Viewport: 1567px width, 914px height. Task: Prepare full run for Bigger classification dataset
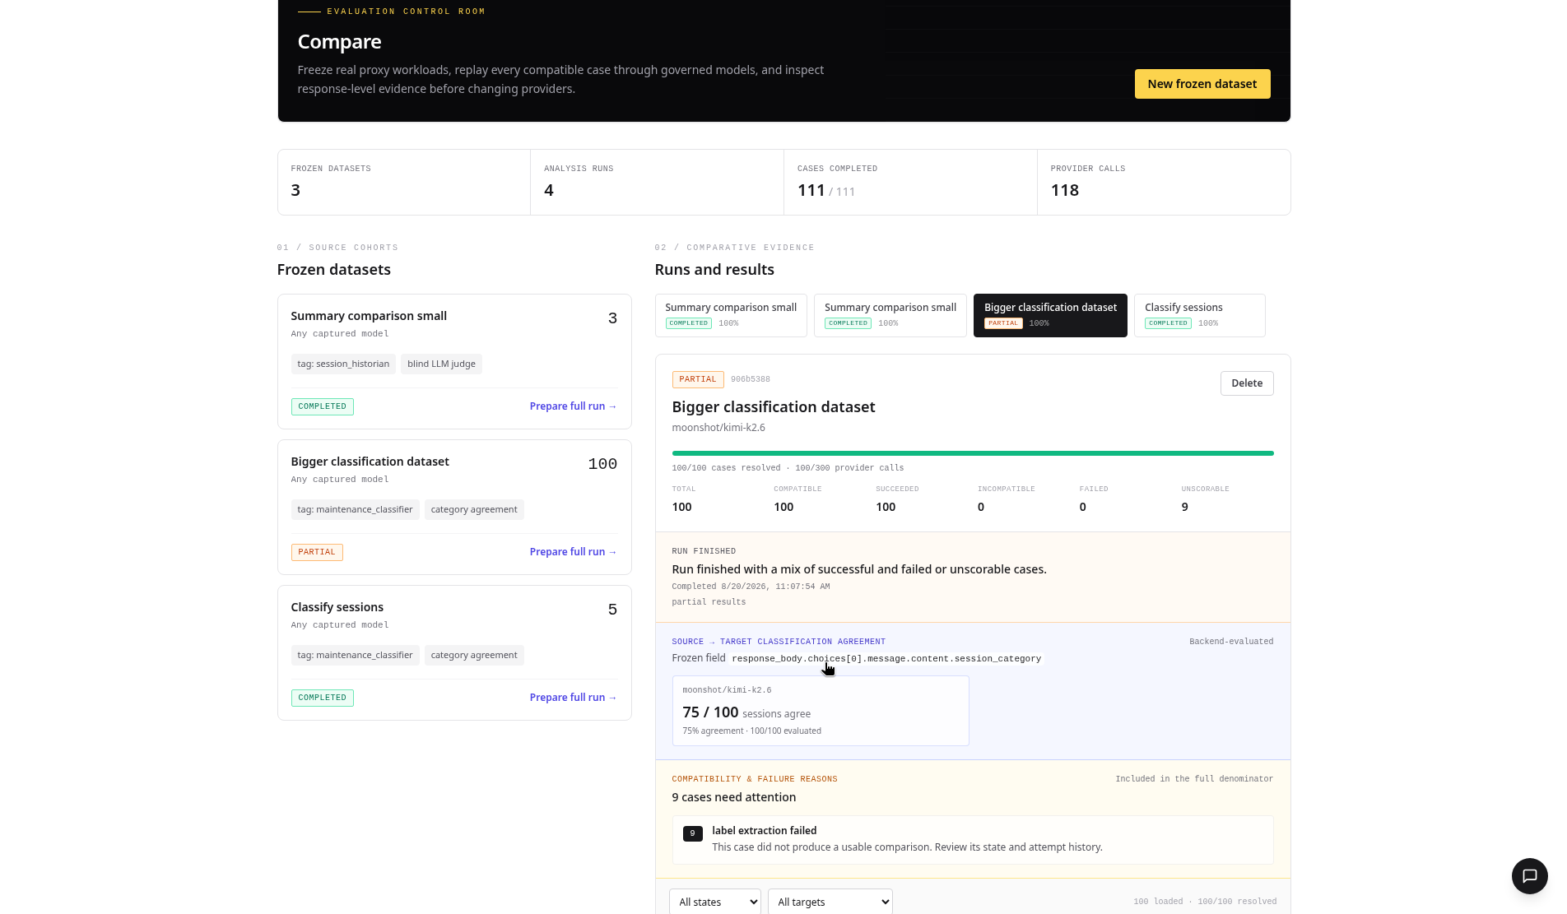coord(573,552)
